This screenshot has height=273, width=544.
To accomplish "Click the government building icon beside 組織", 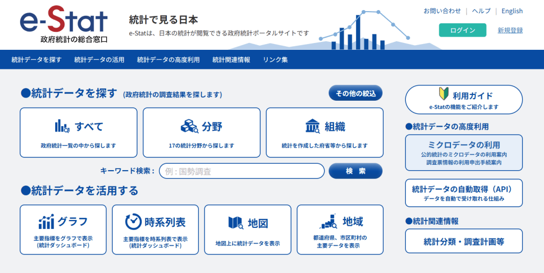I will coord(312,126).
